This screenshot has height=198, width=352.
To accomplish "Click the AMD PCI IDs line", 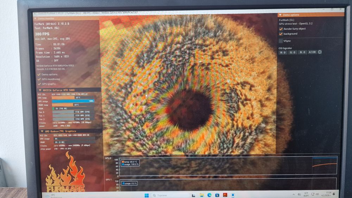I will (x=65, y=135).
